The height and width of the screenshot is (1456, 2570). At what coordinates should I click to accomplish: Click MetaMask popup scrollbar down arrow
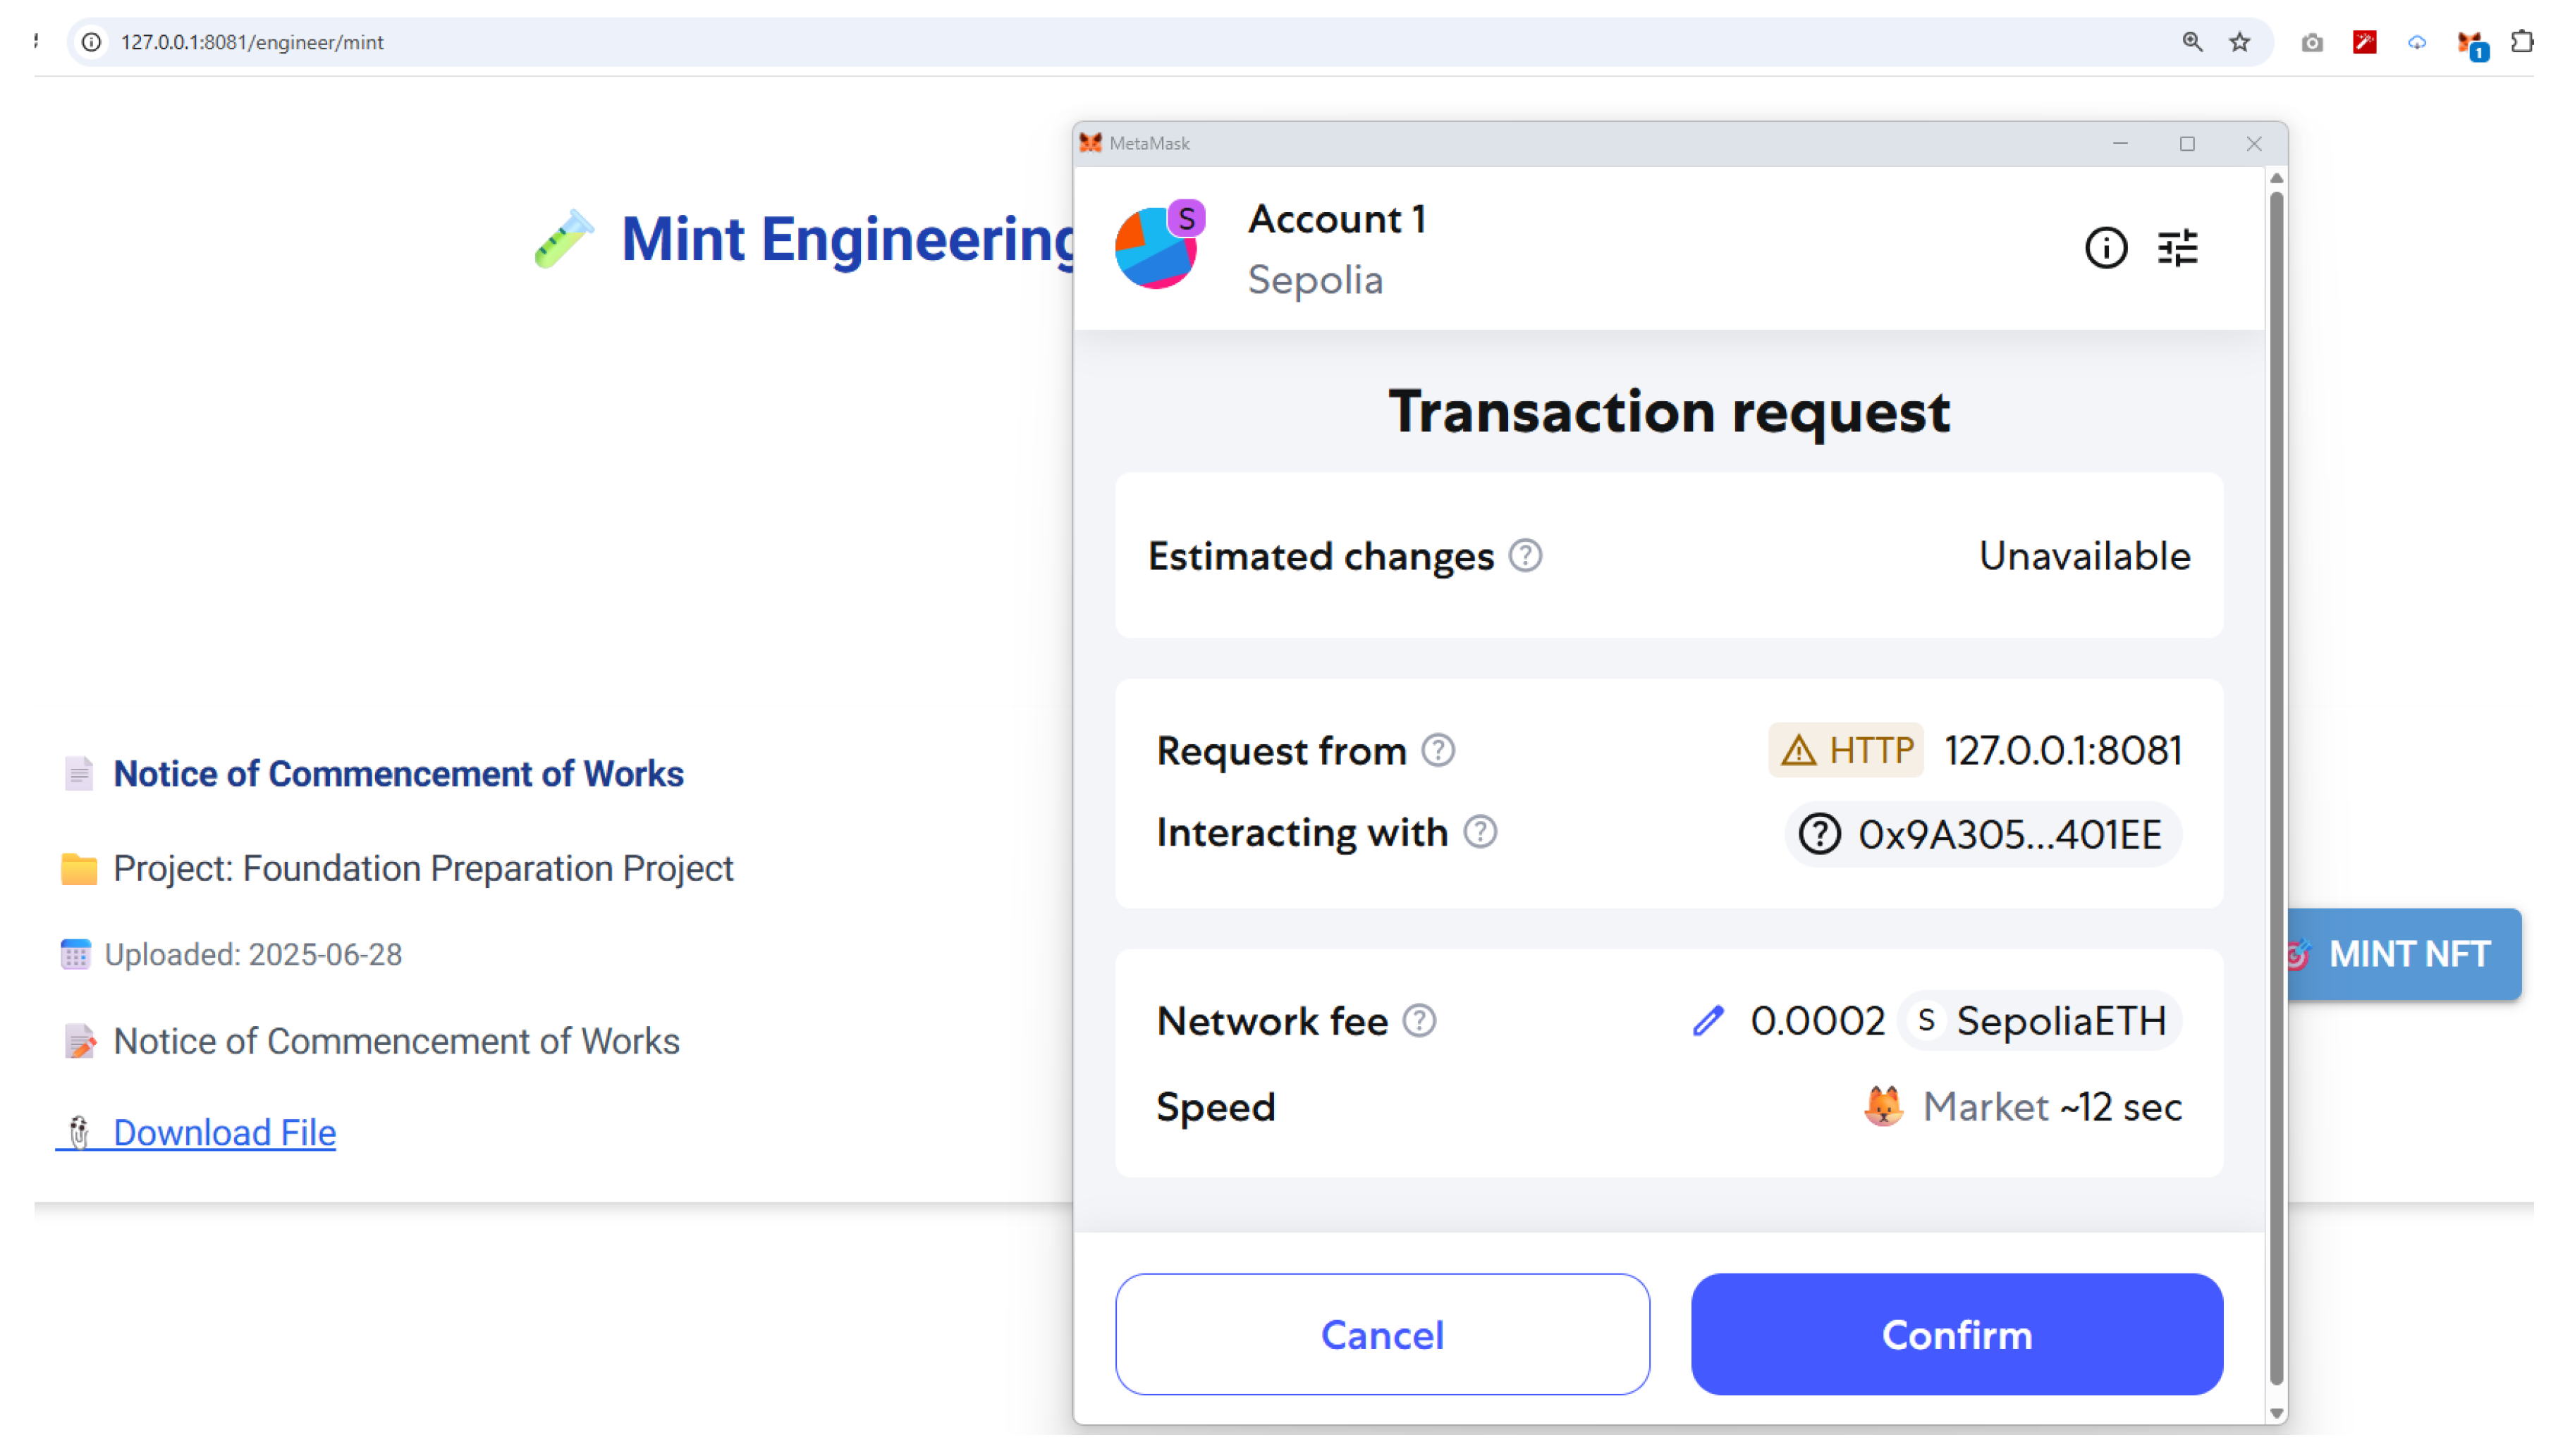(2276, 1413)
